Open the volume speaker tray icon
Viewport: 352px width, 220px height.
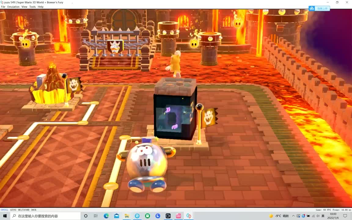[318, 216]
